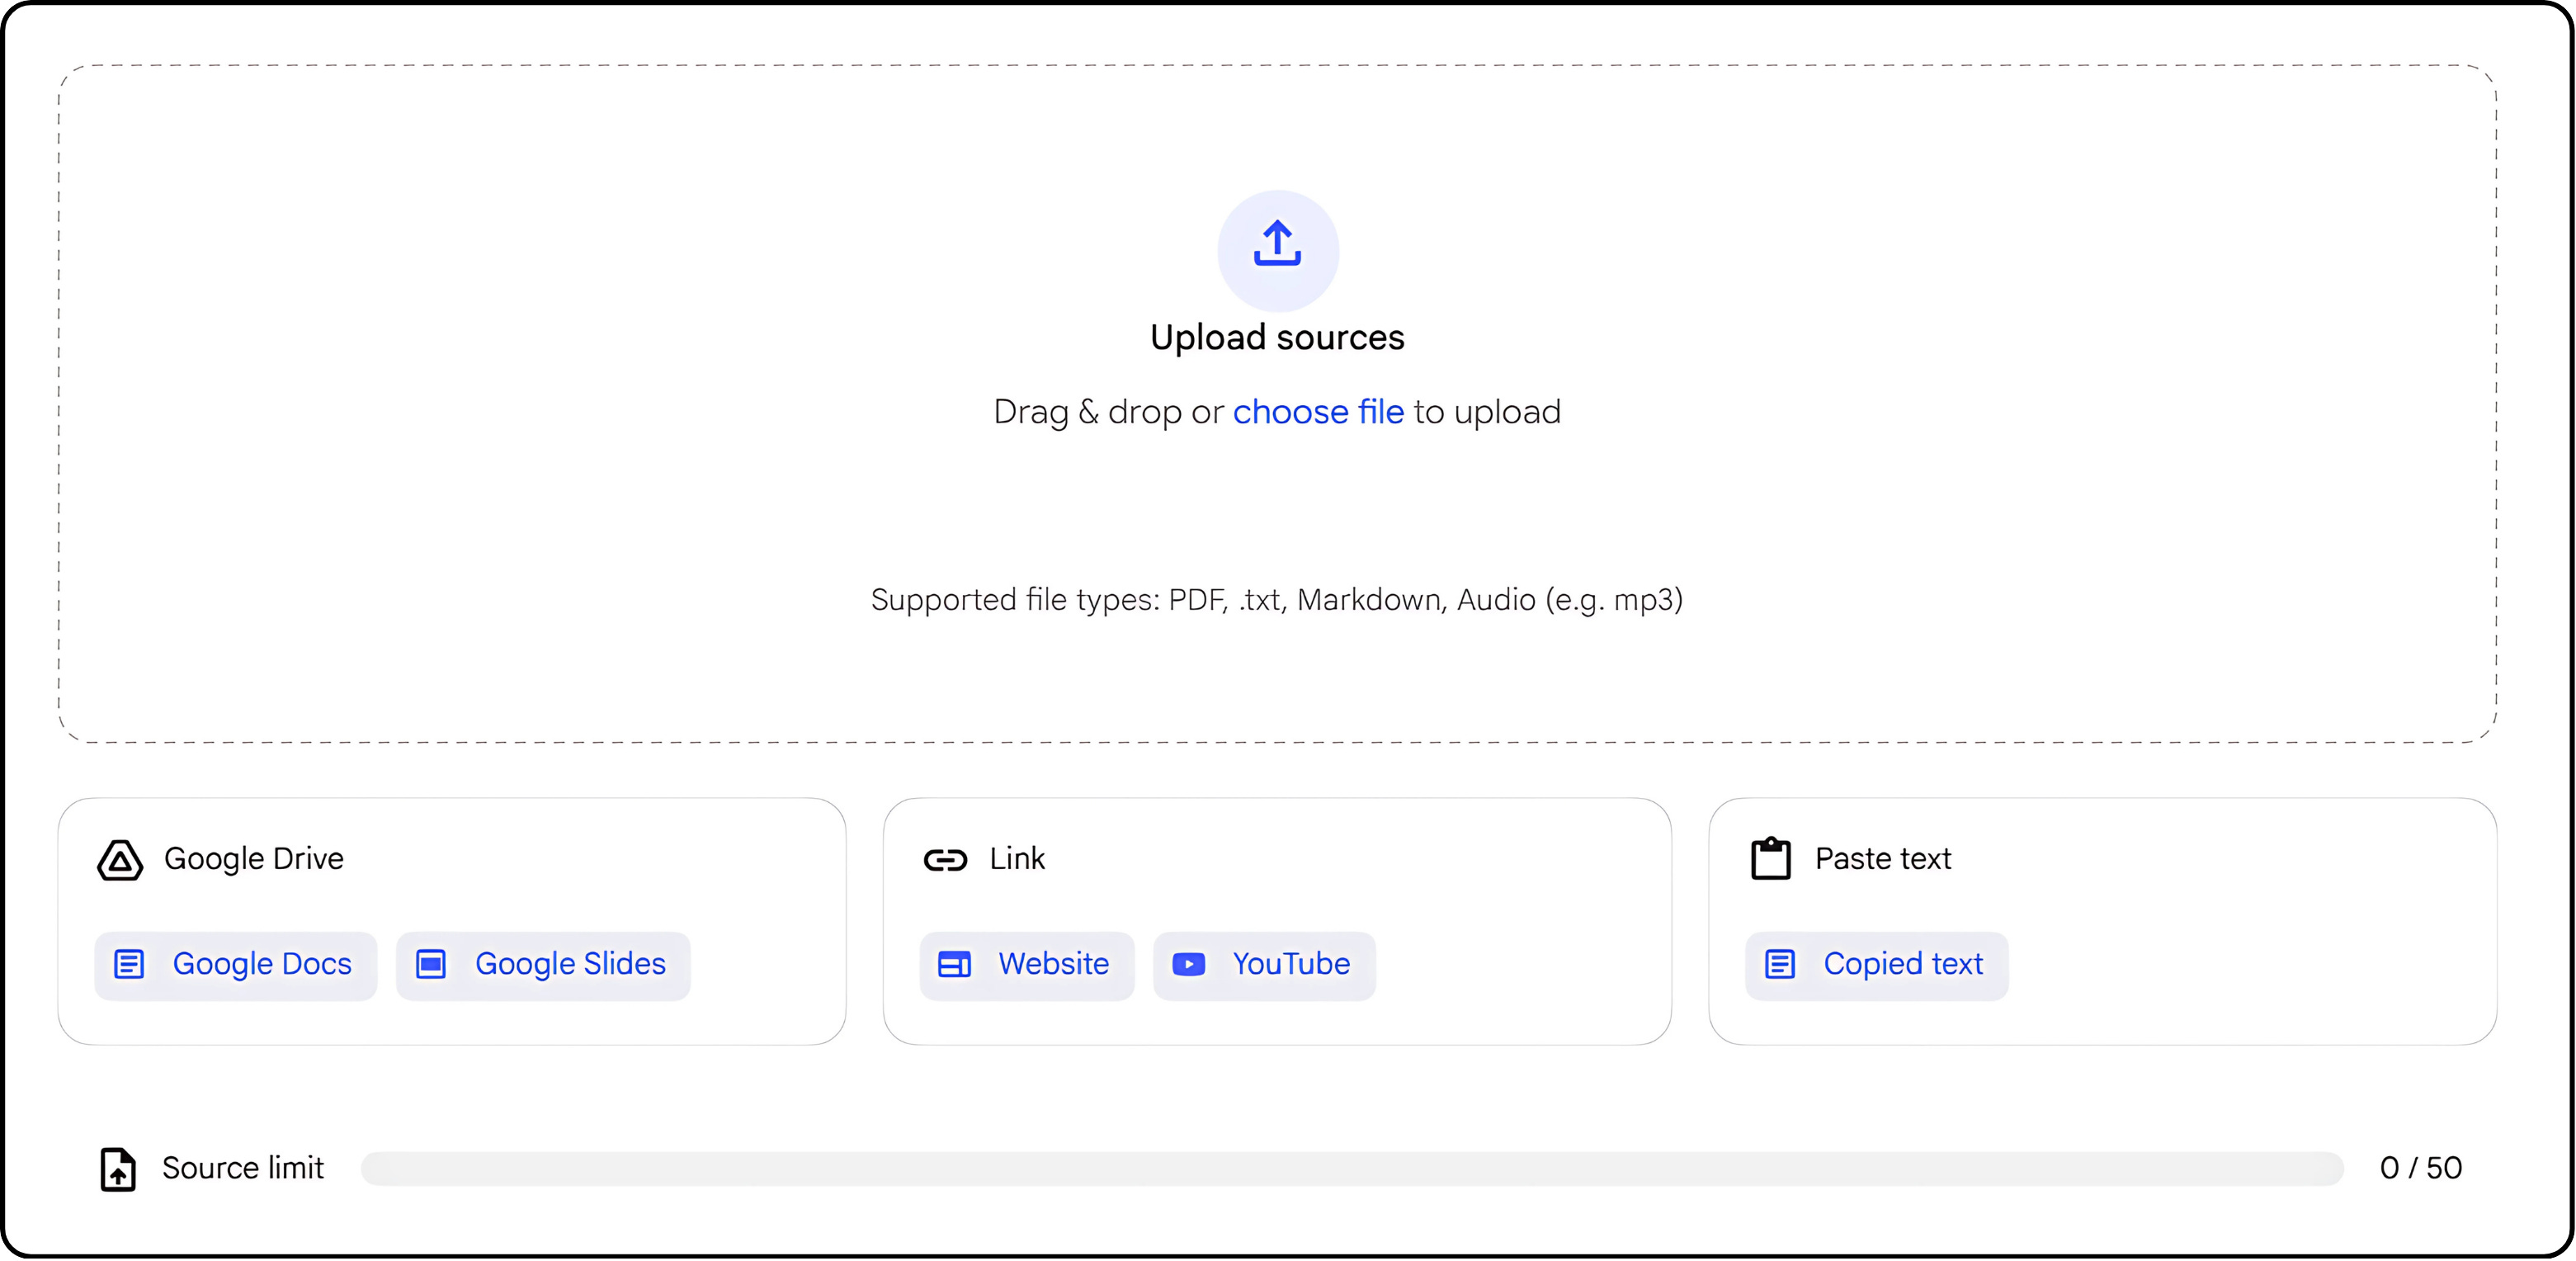This screenshot has height=1261, width=2576.
Task: Click the Paste text clipboard icon
Action: 1770,859
